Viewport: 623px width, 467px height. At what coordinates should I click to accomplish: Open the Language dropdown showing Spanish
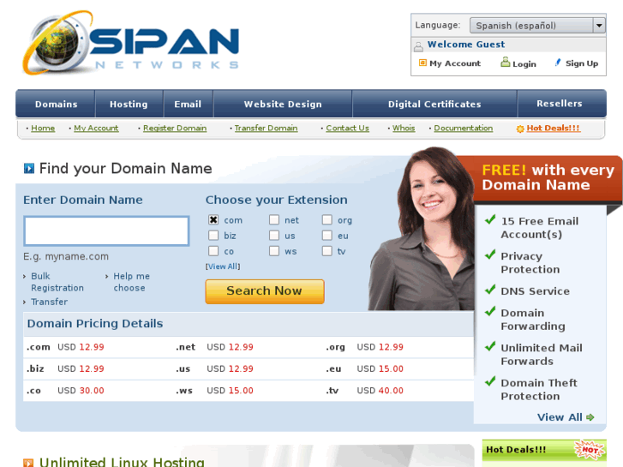pos(537,26)
